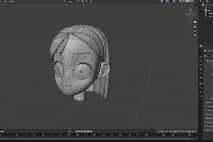This screenshot has height=142, width=213.
Task: Click the zoom magnifier icon in viewport
Action: pyautogui.click(x=195, y=22)
